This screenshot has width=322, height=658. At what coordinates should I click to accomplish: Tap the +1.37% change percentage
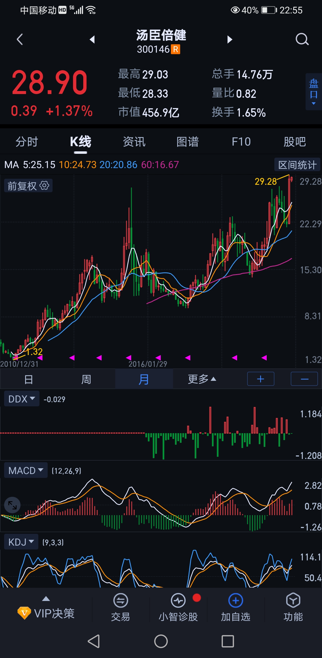[x=69, y=111]
